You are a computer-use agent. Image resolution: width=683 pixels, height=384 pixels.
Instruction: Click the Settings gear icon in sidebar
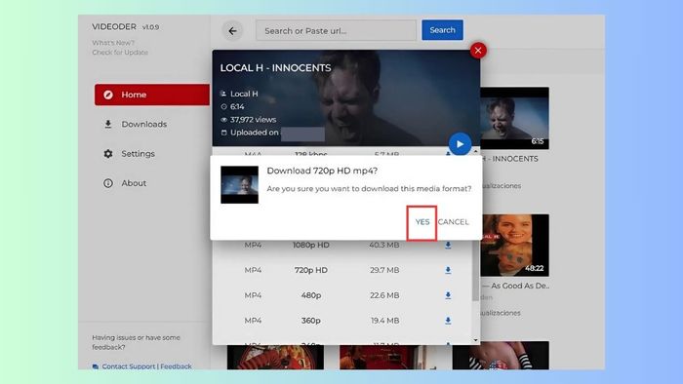click(x=108, y=154)
